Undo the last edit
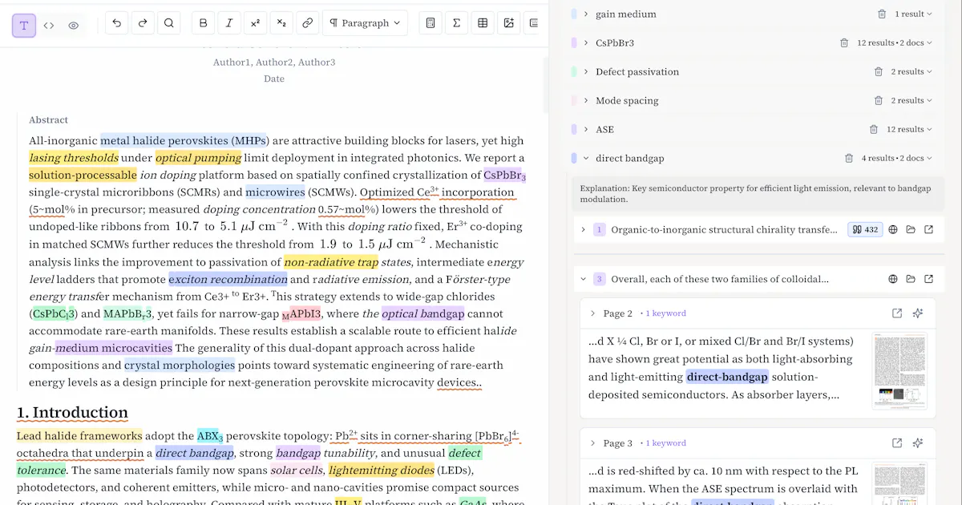Image resolution: width=962 pixels, height=505 pixels. click(117, 23)
